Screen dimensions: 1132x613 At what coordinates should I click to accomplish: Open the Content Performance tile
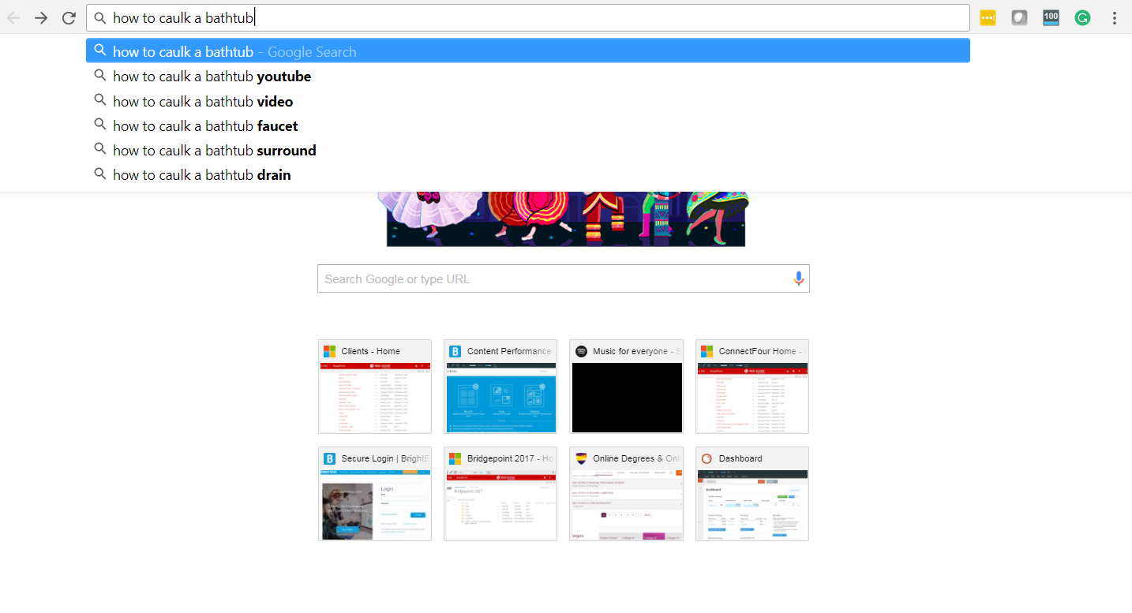tap(500, 387)
